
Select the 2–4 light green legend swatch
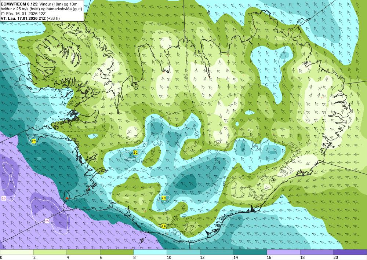[50, 252]
